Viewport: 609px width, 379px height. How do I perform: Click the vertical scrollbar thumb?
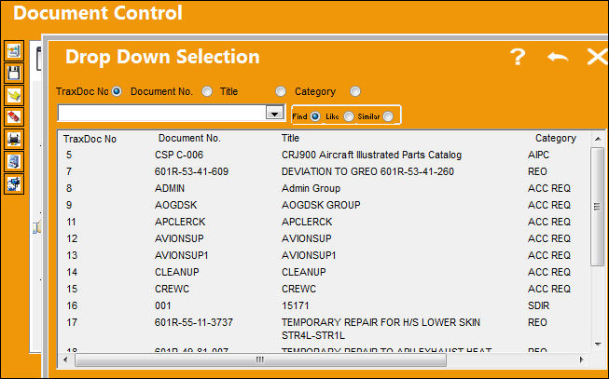[x=598, y=207]
